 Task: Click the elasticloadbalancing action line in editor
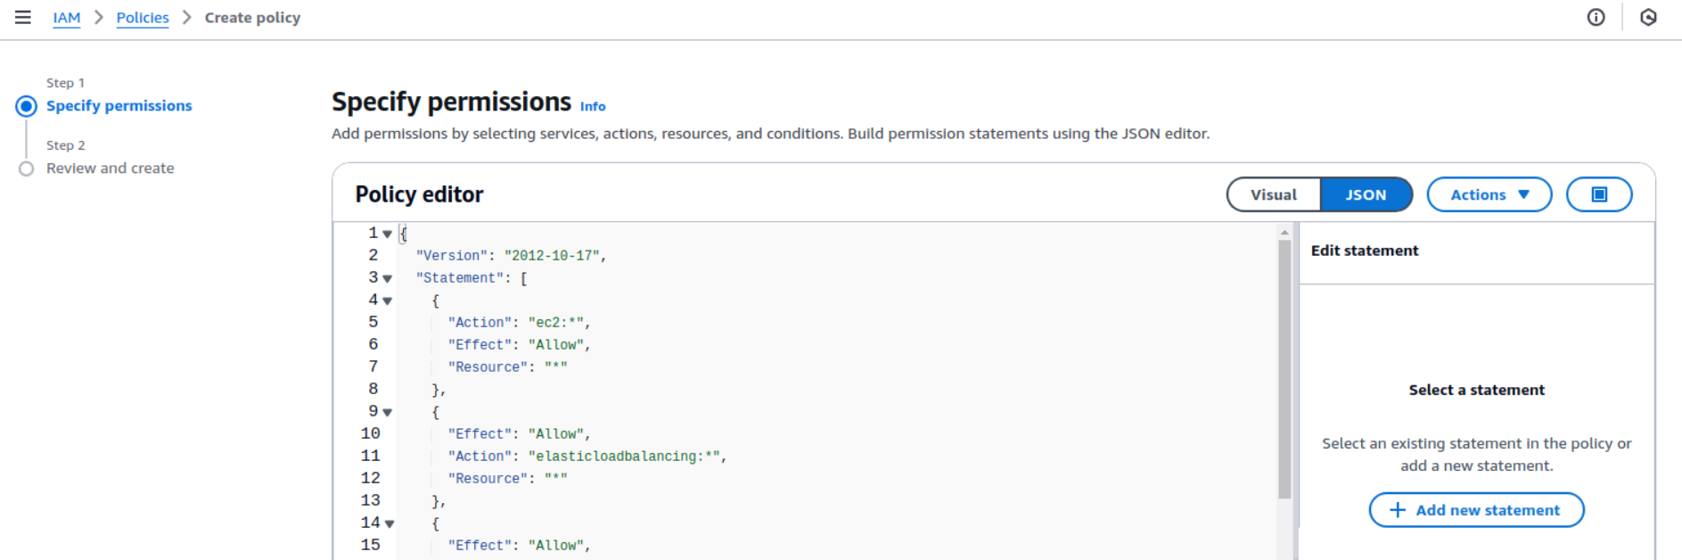(x=624, y=457)
